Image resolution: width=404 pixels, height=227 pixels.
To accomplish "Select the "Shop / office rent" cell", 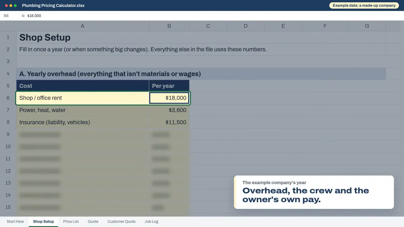I will (83, 98).
